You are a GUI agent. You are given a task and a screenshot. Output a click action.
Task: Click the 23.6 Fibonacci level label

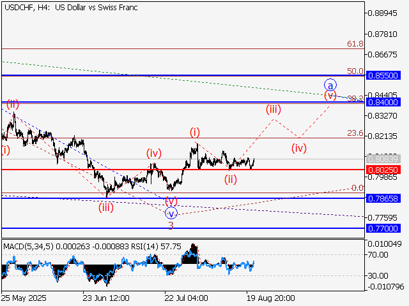[355, 133]
